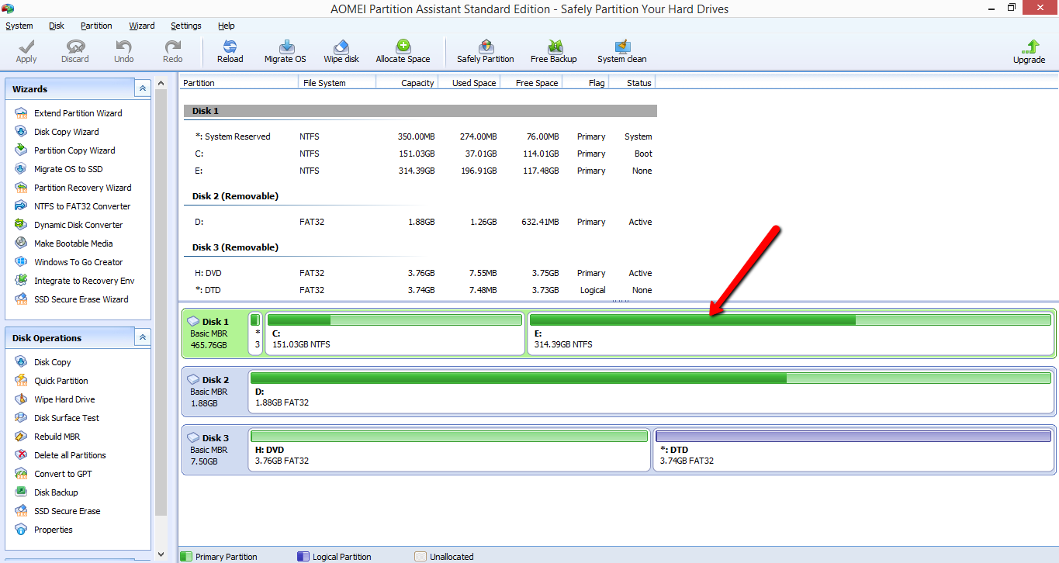Sort by Status column header
This screenshot has width=1059, height=563.
[x=632, y=82]
